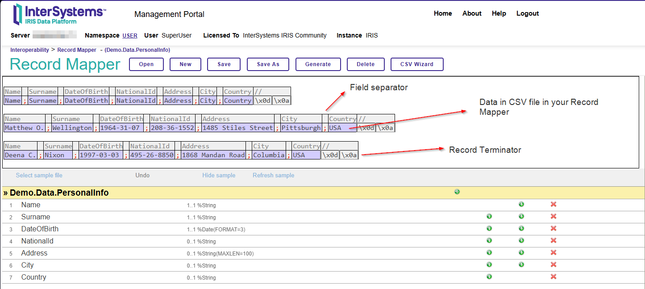Image resolution: width=645 pixels, height=289 pixels.
Task: Go to Interoperability breadcrumb link
Action: (x=29, y=50)
